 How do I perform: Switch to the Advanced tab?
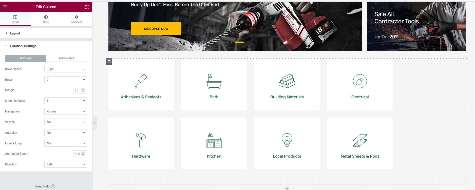(x=77, y=19)
